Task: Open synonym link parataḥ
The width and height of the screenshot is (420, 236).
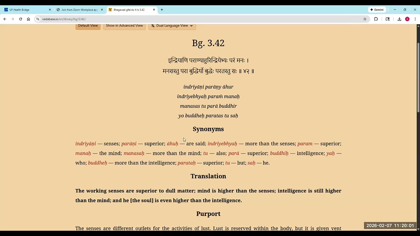Action: [186, 163]
